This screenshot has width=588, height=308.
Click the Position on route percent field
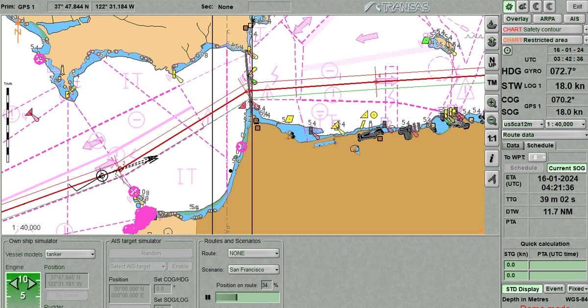click(x=266, y=285)
